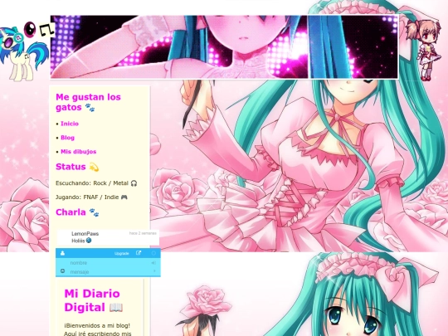The height and width of the screenshot is (336, 448).
Task: Click the eye sticker beside the pony
Action: tap(30, 29)
